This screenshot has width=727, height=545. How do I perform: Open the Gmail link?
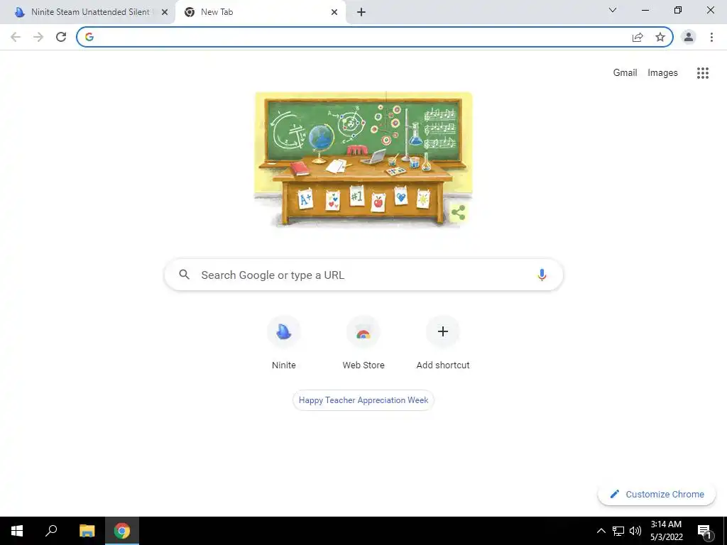pyautogui.click(x=625, y=73)
